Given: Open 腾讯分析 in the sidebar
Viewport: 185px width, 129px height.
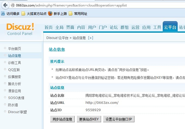Looking at the screenshot, I should click(x=14, y=84).
